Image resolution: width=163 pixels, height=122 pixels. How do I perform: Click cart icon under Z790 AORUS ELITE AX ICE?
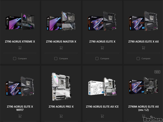pyautogui.click(x=102, y=116)
